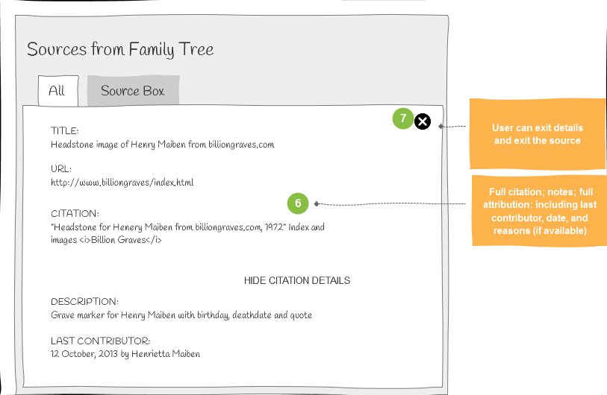Select the URL: field label

61,169
